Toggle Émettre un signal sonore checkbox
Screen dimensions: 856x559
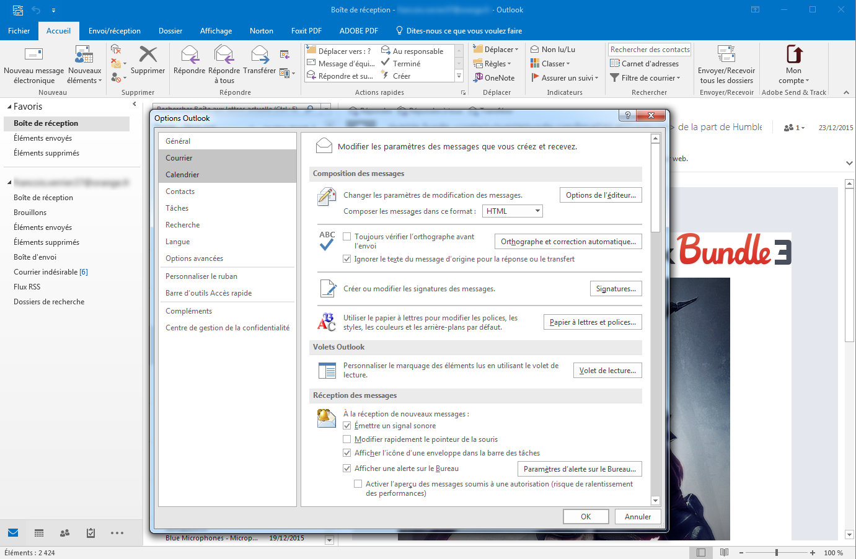(x=347, y=426)
